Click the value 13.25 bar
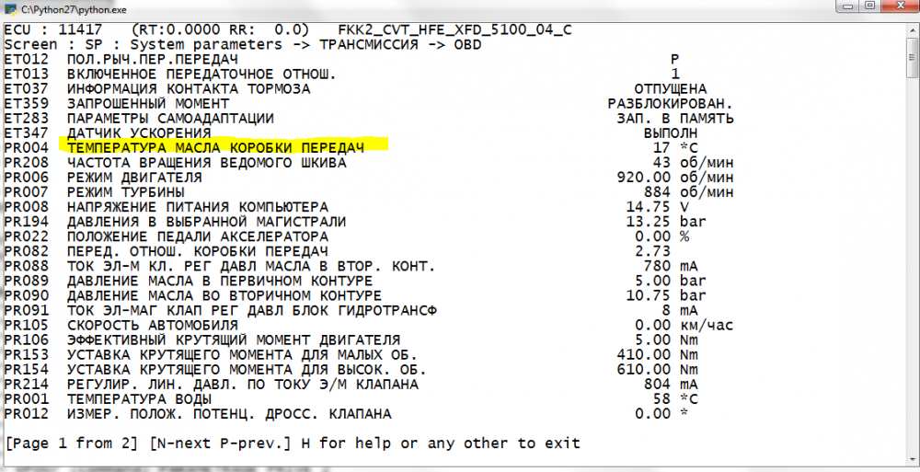The width and height of the screenshot is (920, 472). click(666, 222)
